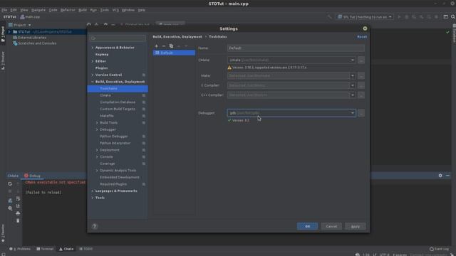The image size is (456, 256).
Task: Open the Terminal tool window tab
Action: point(45,249)
